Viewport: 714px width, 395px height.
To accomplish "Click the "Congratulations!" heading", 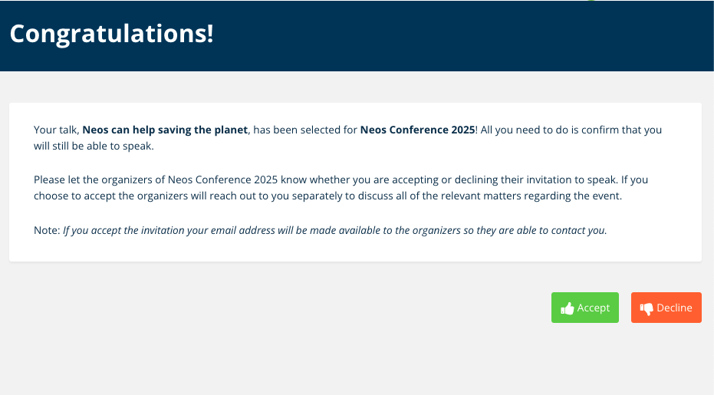I will (x=111, y=33).
